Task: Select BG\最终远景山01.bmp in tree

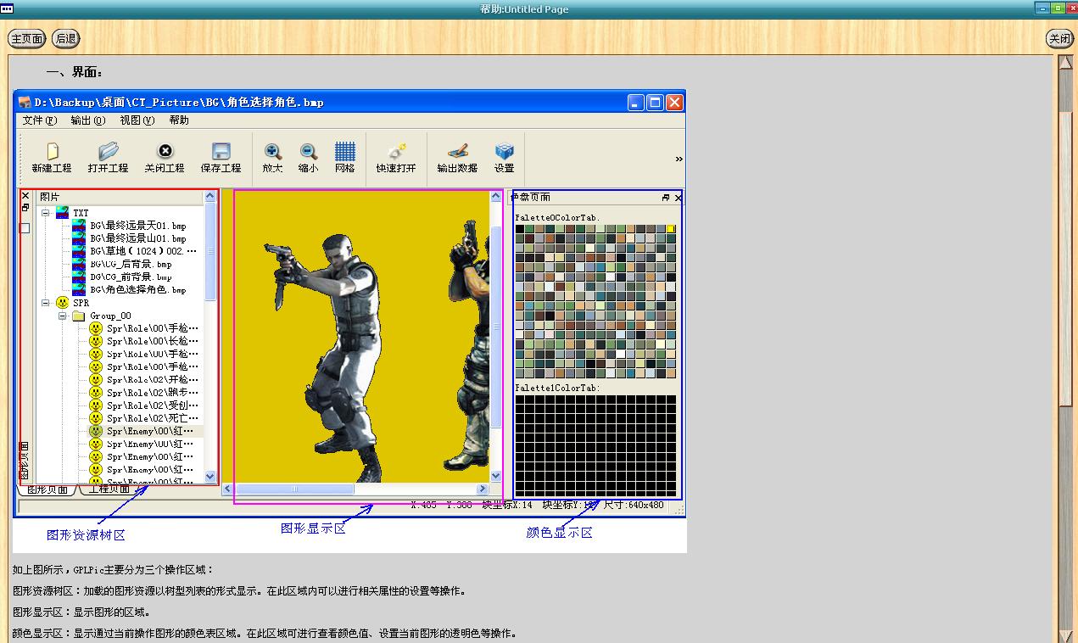Action: pos(138,239)
